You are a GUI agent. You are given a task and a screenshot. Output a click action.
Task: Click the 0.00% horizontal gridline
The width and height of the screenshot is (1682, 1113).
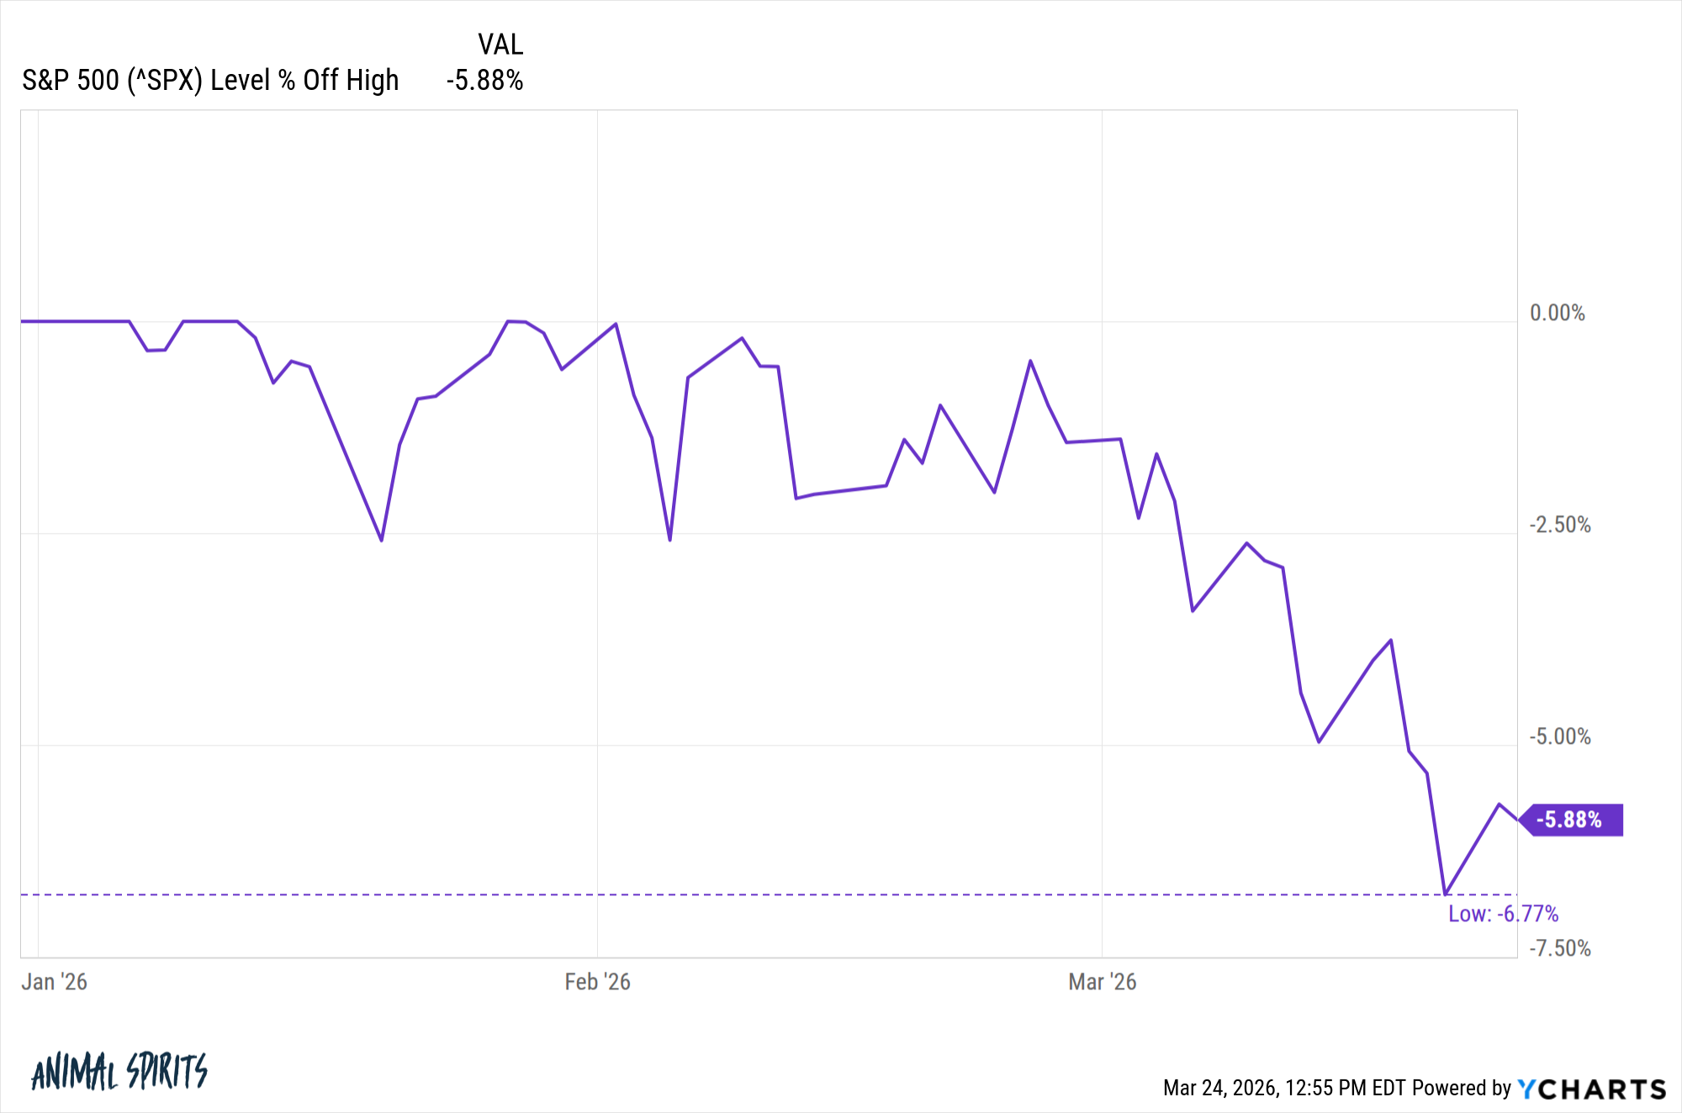(x=841, y=322)
